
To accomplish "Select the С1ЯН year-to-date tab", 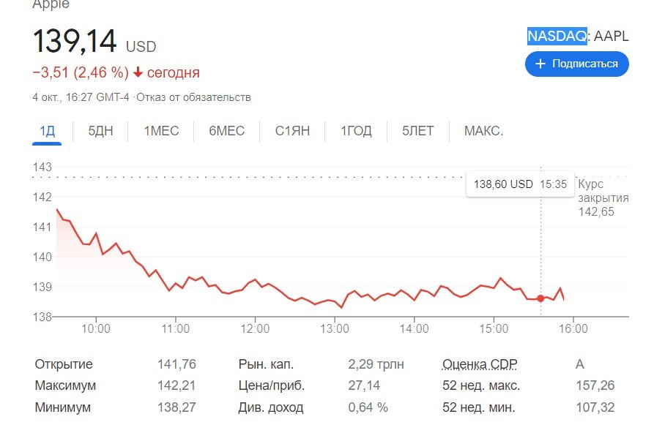I will tap(292, 132).
